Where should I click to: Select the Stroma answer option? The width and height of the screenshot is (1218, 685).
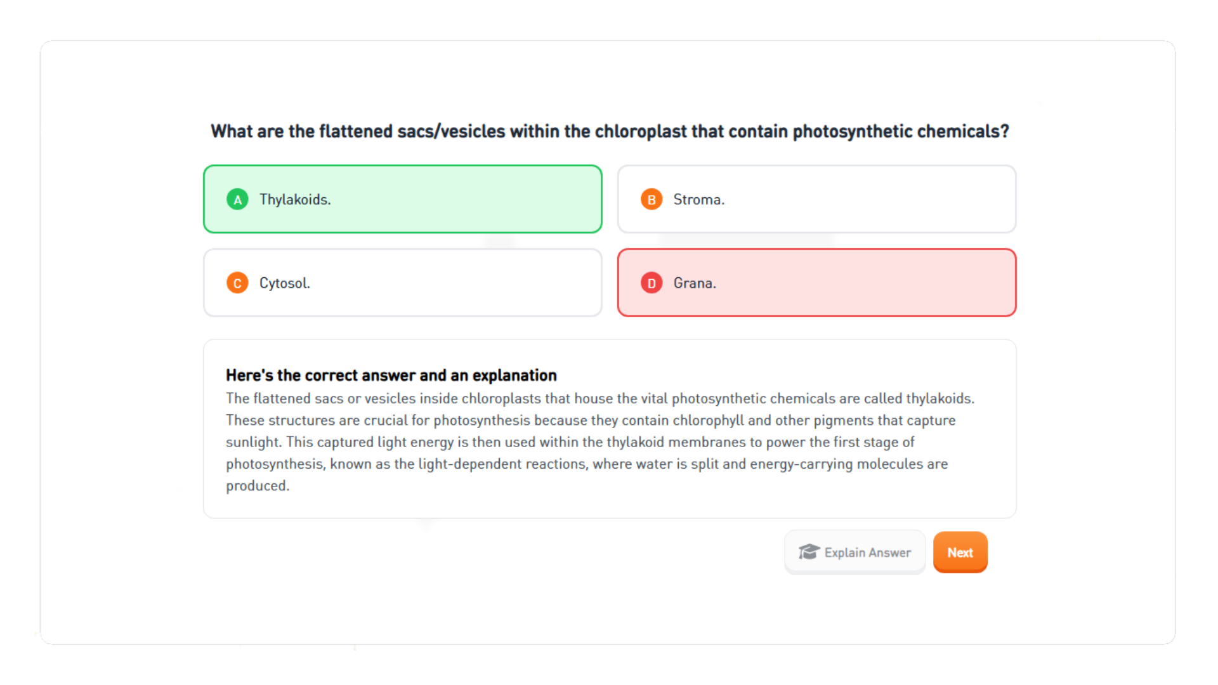coord(816,199)
